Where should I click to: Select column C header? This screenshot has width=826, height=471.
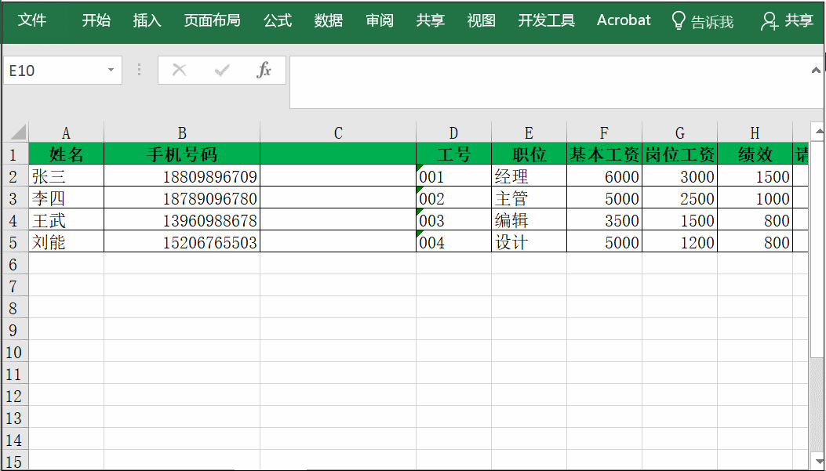pyautogui.click(x=338, y=132)
